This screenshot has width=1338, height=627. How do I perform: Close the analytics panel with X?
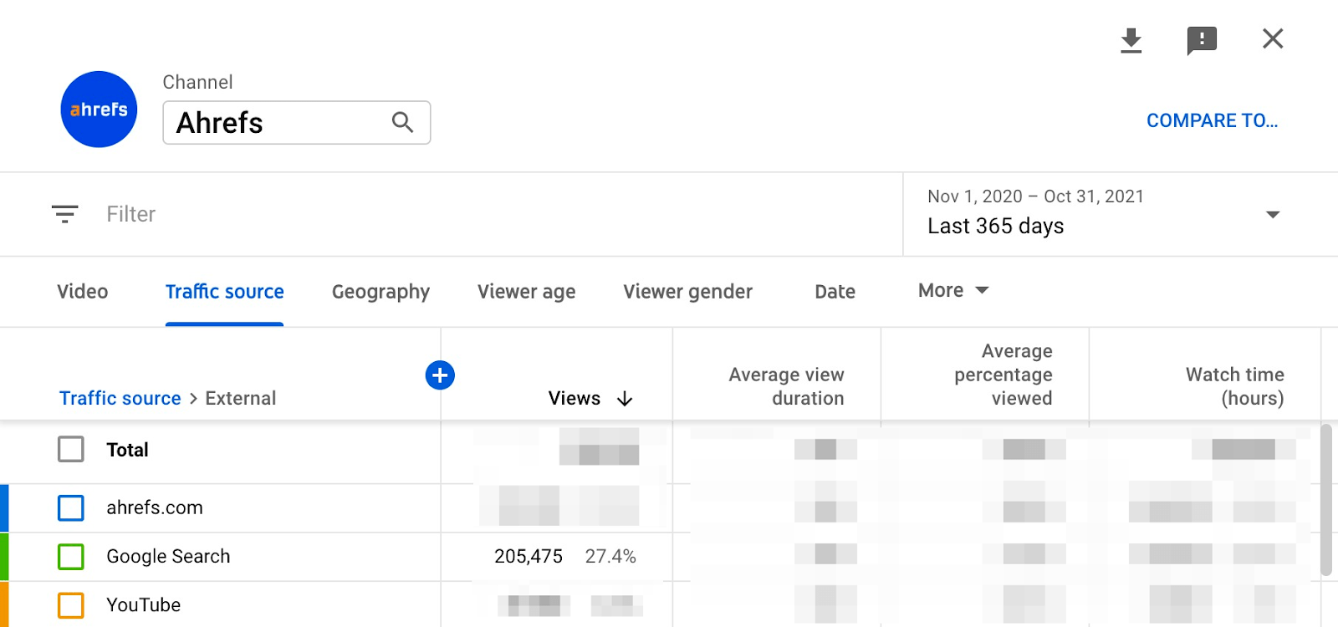[x=1273, y=38]
